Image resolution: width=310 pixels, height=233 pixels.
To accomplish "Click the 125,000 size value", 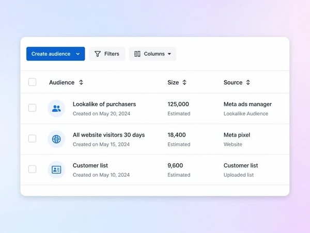I will point(178,104).
